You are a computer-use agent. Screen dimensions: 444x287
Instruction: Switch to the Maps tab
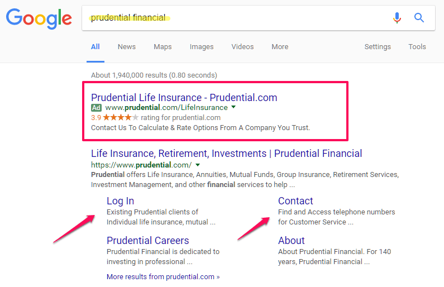point(163,47)
